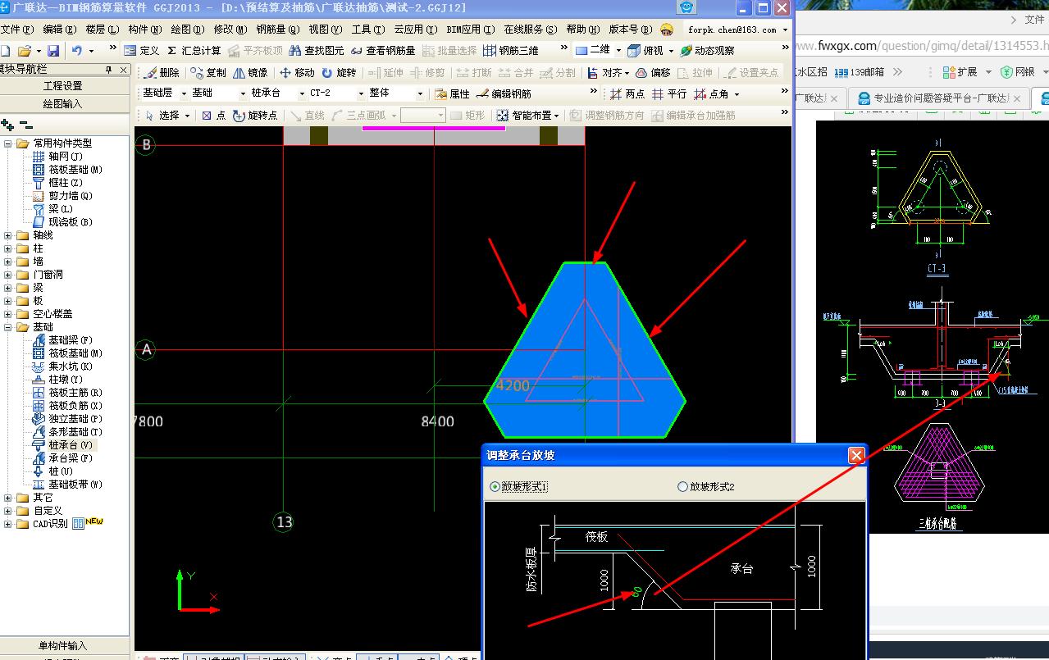The height and width of the screenshot is (660, 1049).
Task: Click the new file icon
Action: tap(5, 51)
